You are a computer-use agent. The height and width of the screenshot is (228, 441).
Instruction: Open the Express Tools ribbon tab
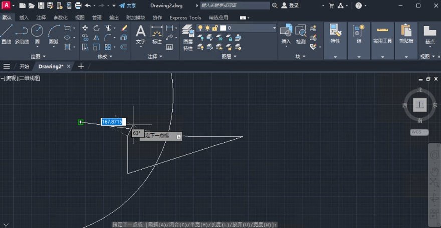[185, 18]
